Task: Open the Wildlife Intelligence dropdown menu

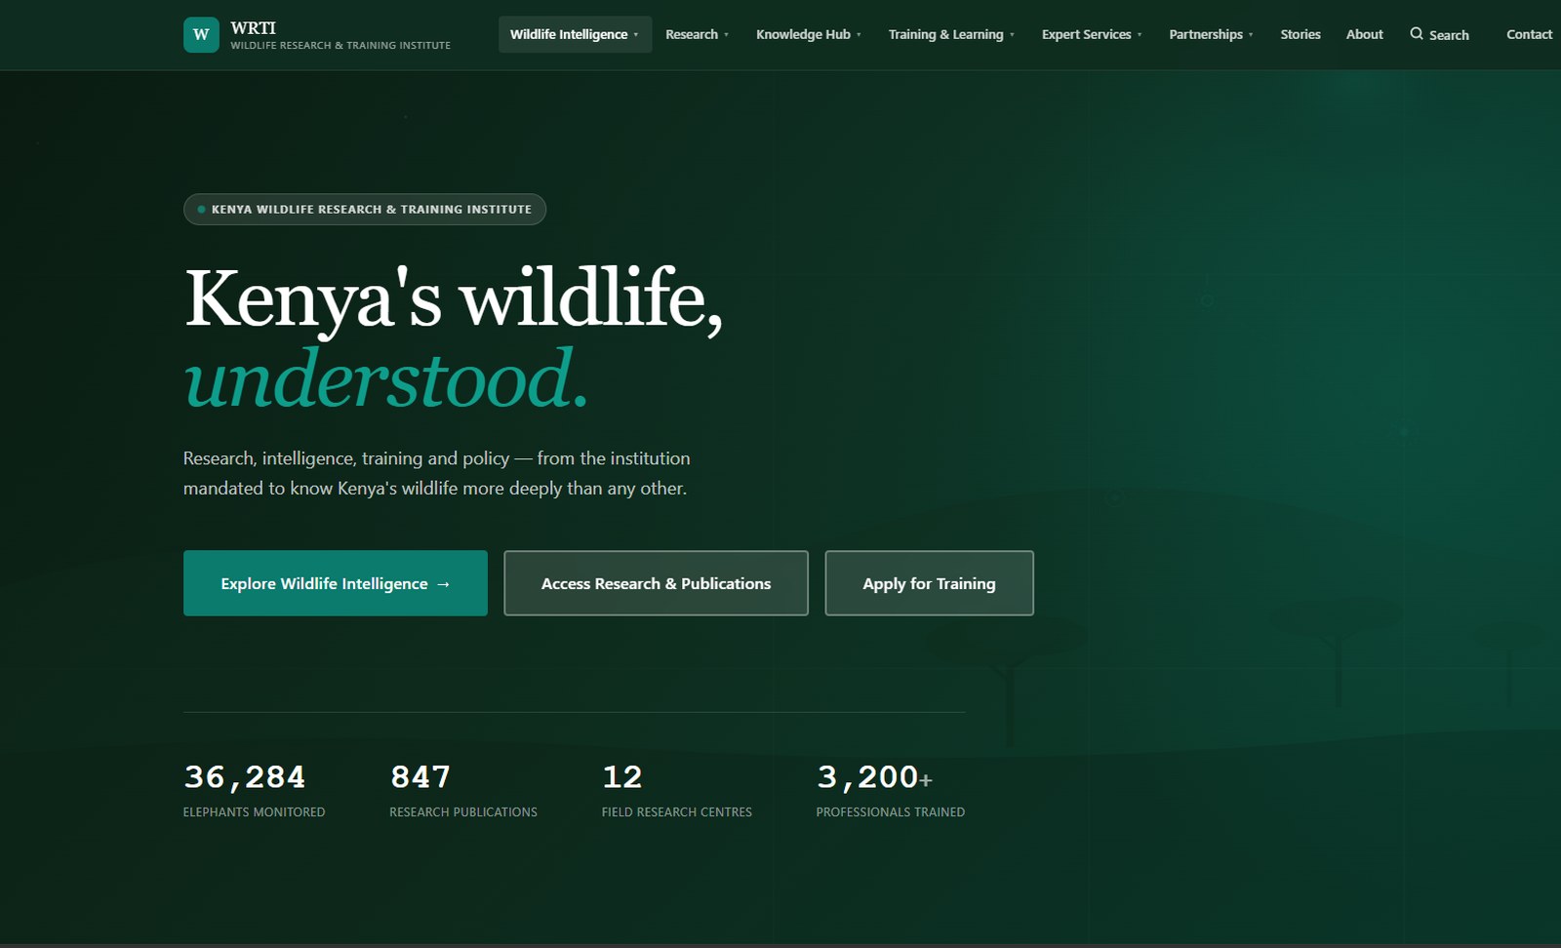Action: pos(575,34)
